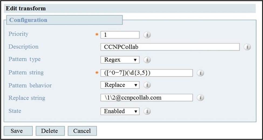
Task: Click into the Description field CCNPCollab
Action: pyautogui.click(x=170, y=47)
